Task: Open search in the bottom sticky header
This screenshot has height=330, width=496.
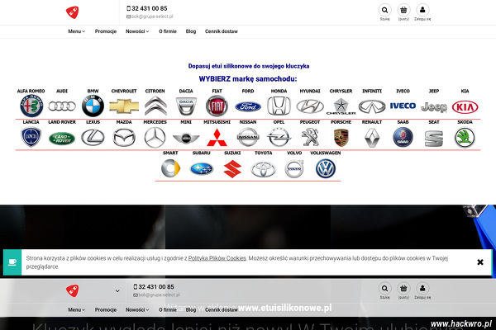Action: (384, 288)
